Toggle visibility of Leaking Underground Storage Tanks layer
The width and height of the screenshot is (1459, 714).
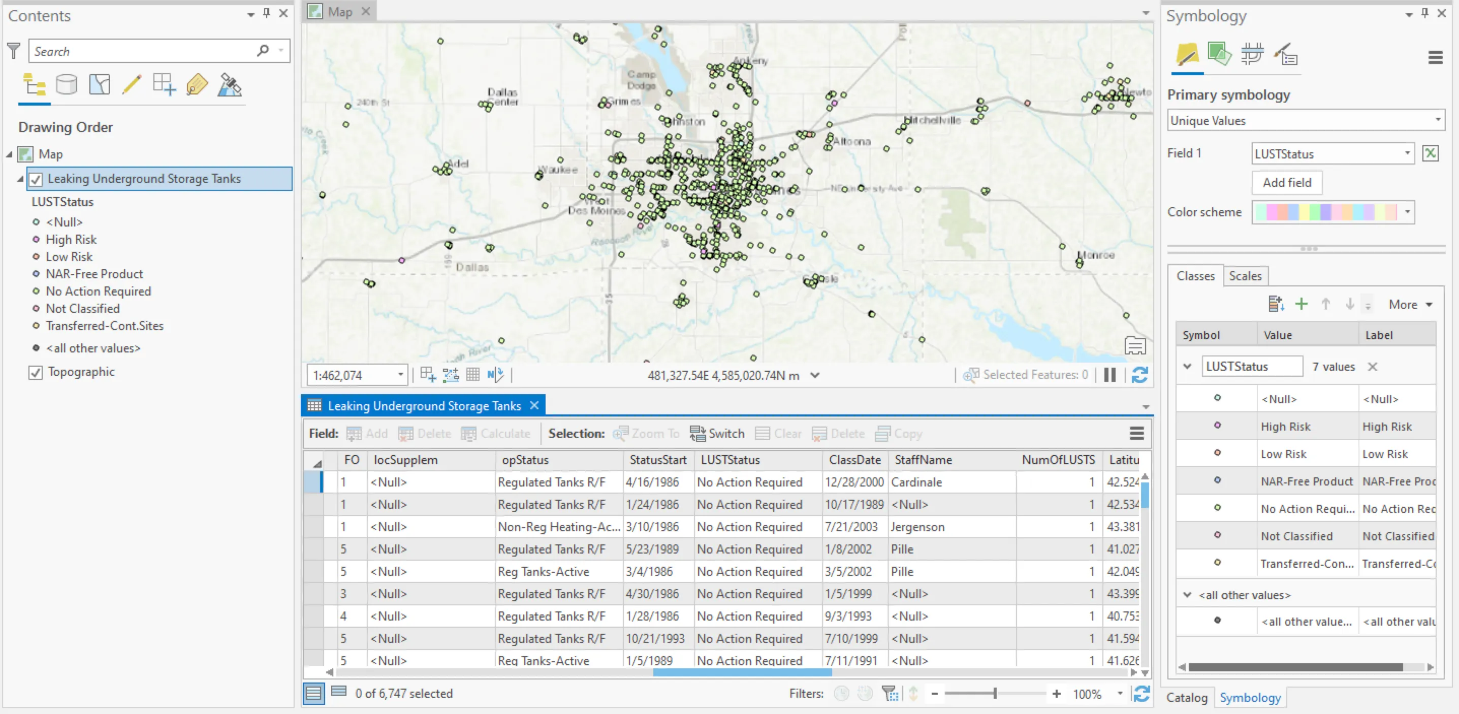(36, 179)
